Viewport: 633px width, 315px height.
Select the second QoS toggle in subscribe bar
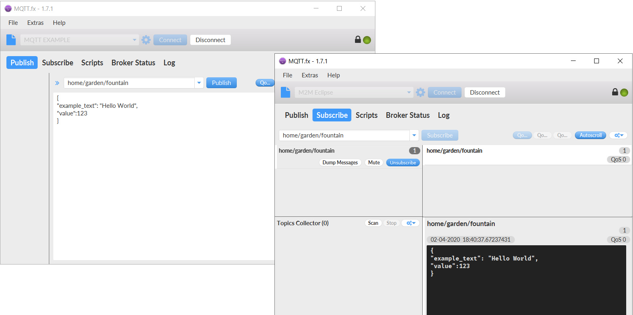click(x=542, y=135)
